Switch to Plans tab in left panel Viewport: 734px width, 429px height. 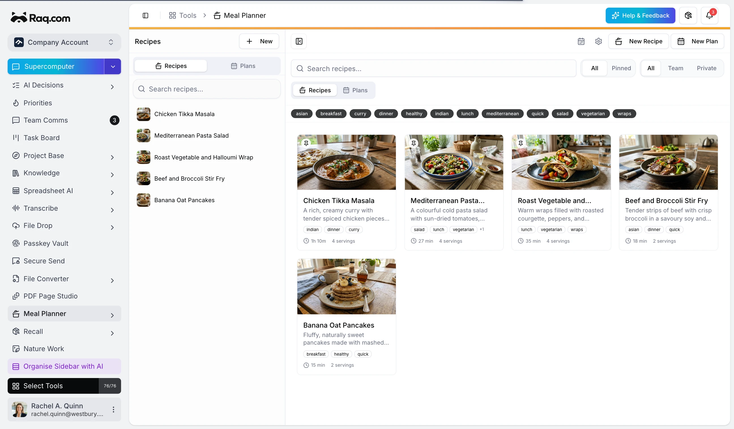pyautogui.click(x=243, y=66)
